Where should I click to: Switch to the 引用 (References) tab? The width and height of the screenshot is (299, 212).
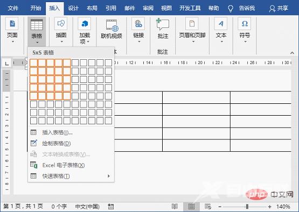[111, 8]
